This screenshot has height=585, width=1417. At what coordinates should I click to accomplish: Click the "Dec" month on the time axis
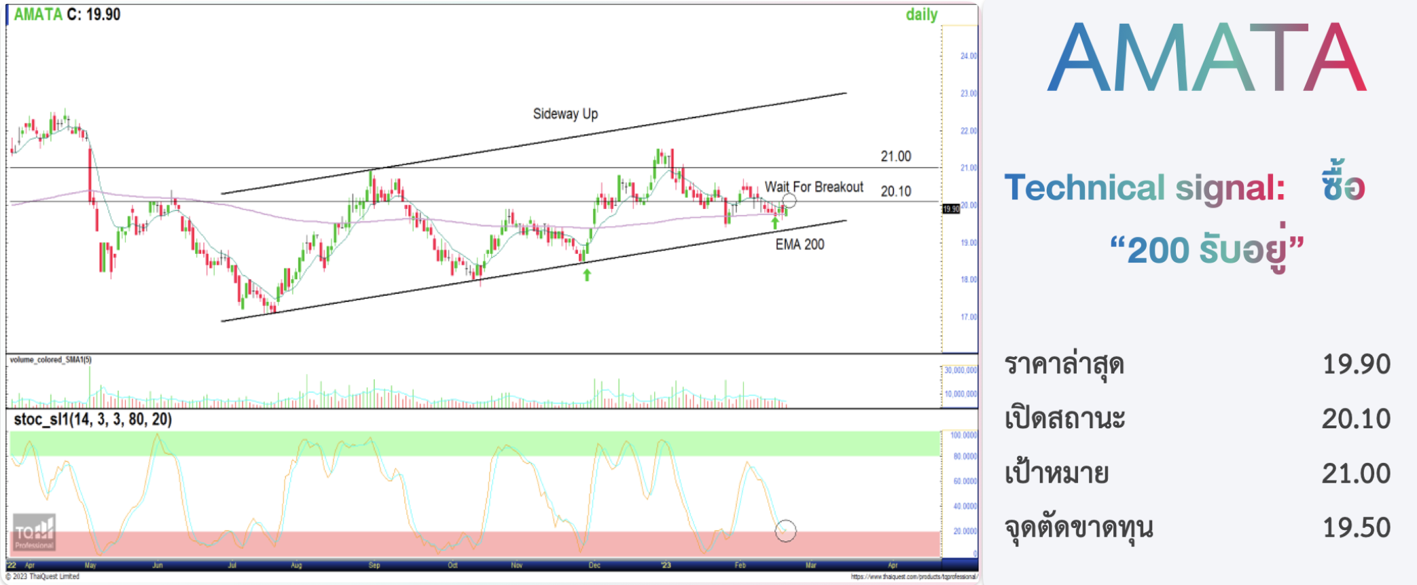click(594, 565)
